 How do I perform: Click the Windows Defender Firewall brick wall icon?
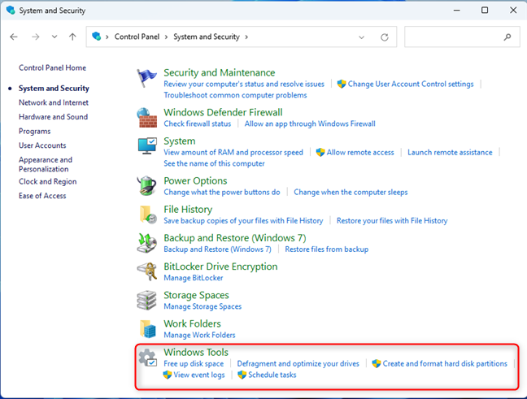147,118
